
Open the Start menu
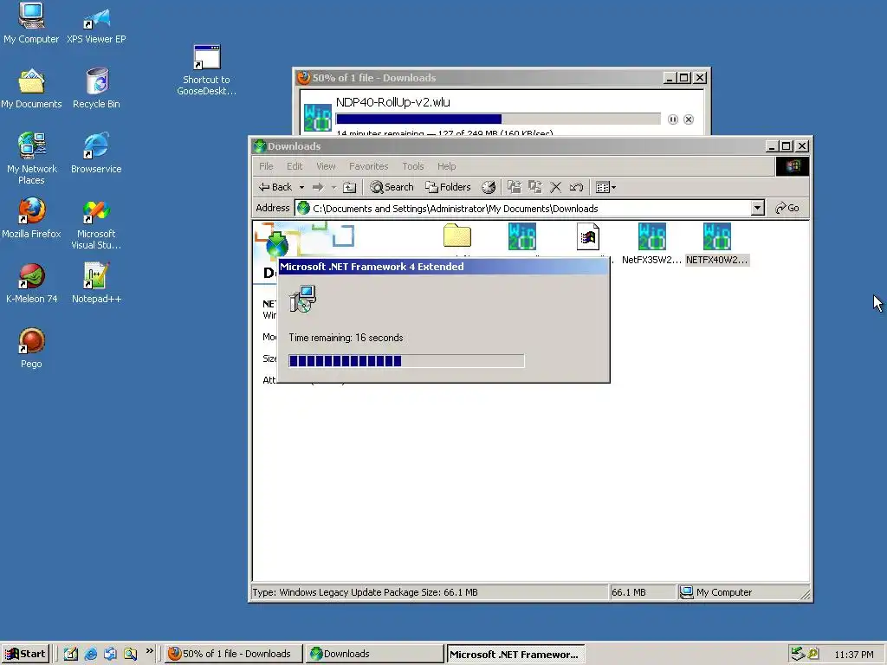click(25, 654)
